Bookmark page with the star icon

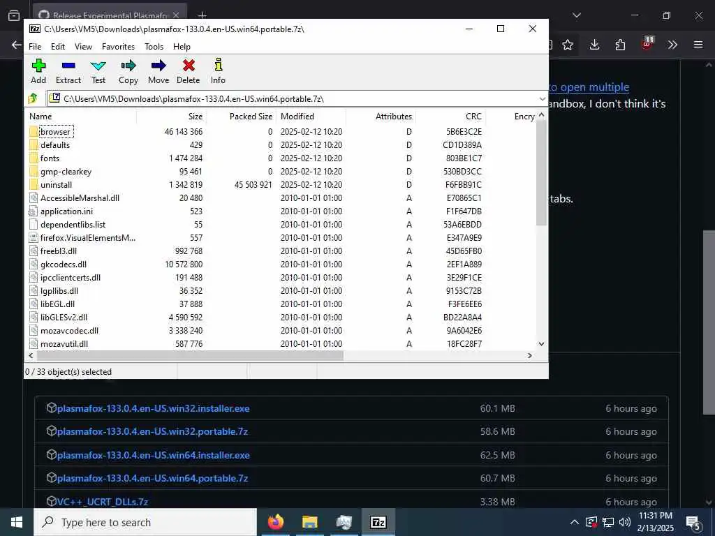pos(568,45)
